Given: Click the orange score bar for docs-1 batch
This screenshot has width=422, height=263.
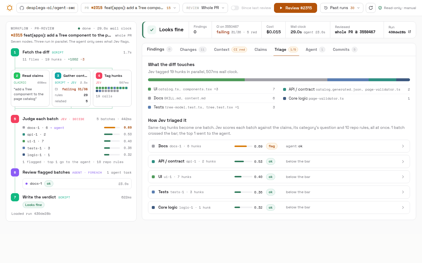Looking at the screenshot, I should (x=112, y=128).
